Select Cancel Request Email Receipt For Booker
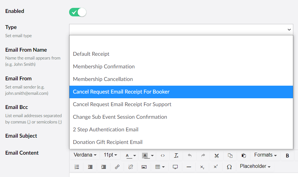298x177 pixels. (x=121, y=92)
